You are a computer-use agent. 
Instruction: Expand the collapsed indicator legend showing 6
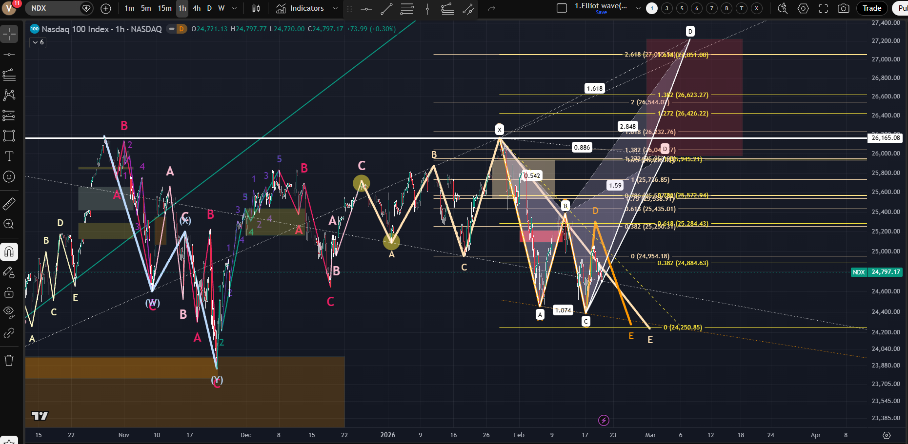tap(38, 42)
